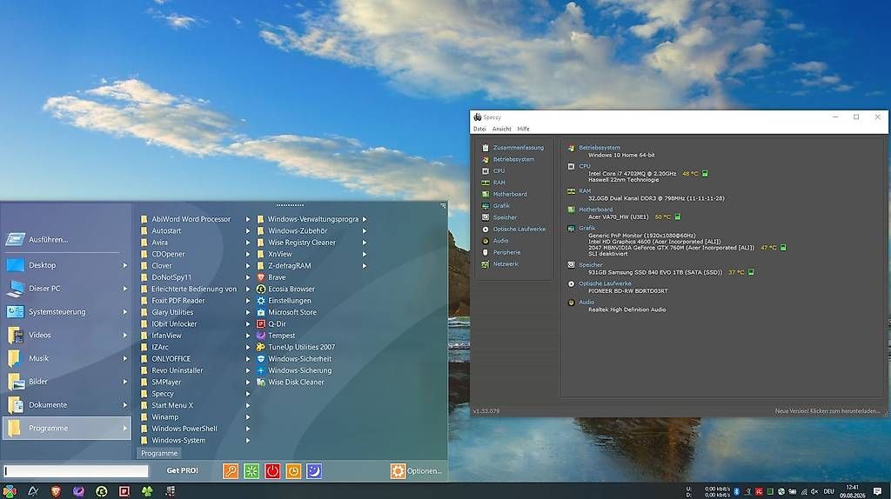Click the Realtek High Definition Audio text
The height and width of the screenshot is (499, 891).
tap(626, 310)
